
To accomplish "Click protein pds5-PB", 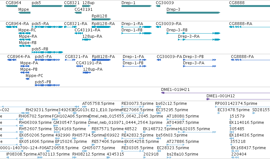I will (47, 85).
